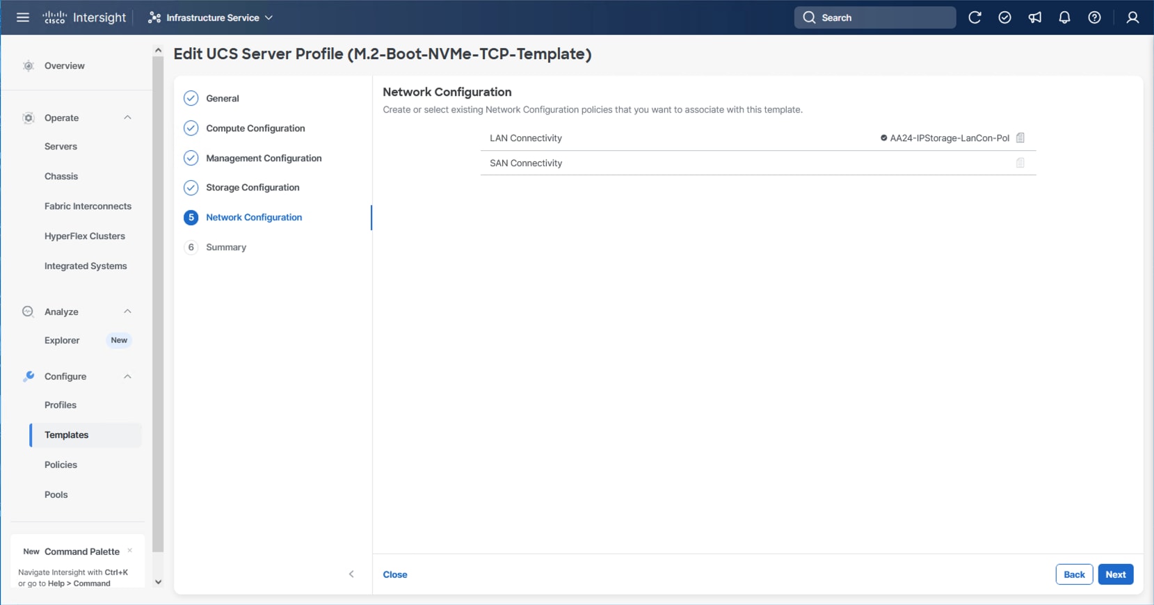The height and width of the screenshot is (605, 1154).
Task: Open Integrated Systems in the sidebar
Action: coord(86,266)
